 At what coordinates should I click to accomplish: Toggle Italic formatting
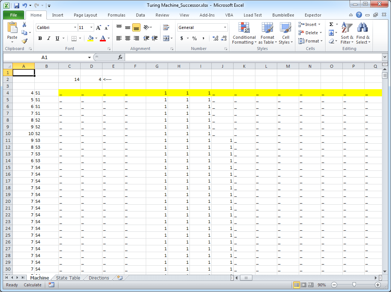(49, 38)
